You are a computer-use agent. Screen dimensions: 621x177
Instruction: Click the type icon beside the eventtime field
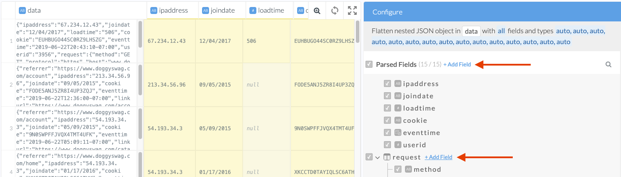click(x=398, y=133)
